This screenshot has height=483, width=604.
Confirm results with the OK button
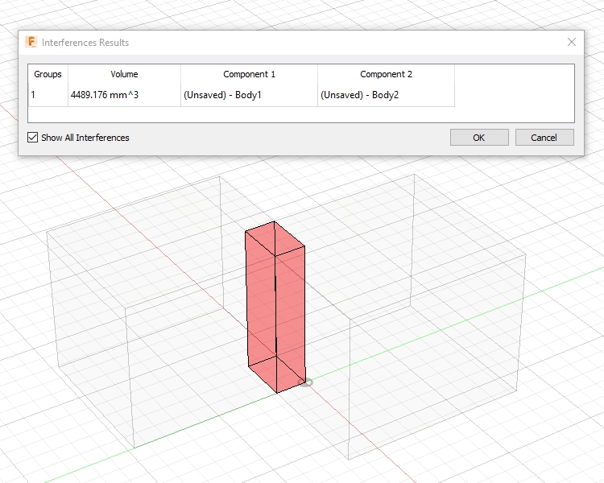click(478, 138)
